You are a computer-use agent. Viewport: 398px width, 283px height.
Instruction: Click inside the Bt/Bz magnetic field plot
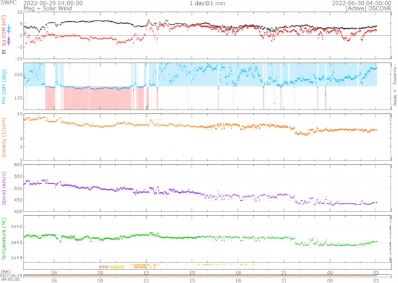(x=207, y=35)
